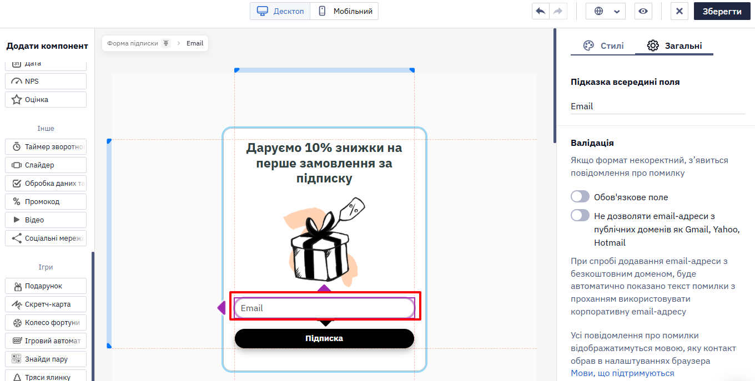The height and width of the screenshot is (381, 755).
Task: Click the Форма підписки breadcrumb
Action: coord(133,43)
